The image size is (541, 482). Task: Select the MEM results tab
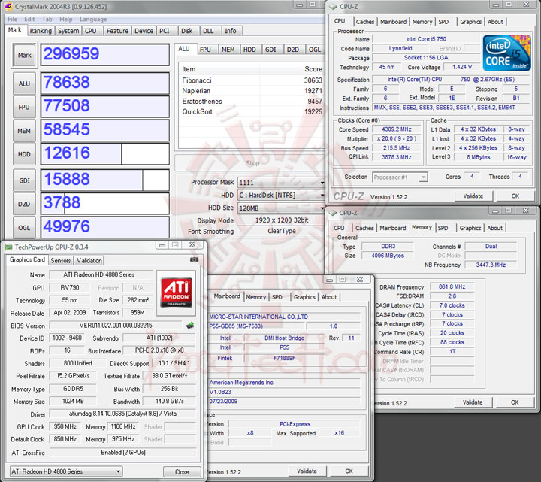click(x=228, y=50)
